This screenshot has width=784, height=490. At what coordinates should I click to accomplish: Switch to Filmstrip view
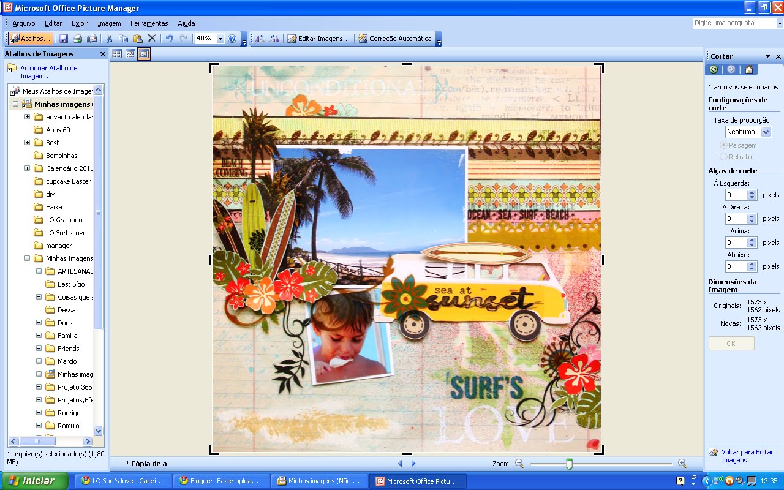point(130,54)
